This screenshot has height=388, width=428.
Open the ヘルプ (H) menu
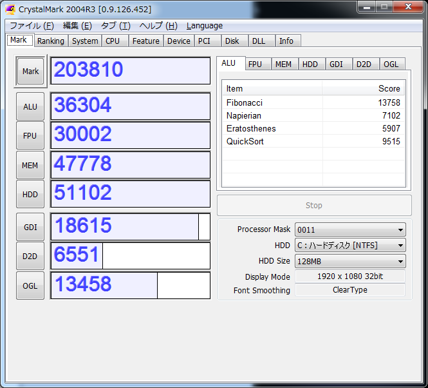pos(158,26)
